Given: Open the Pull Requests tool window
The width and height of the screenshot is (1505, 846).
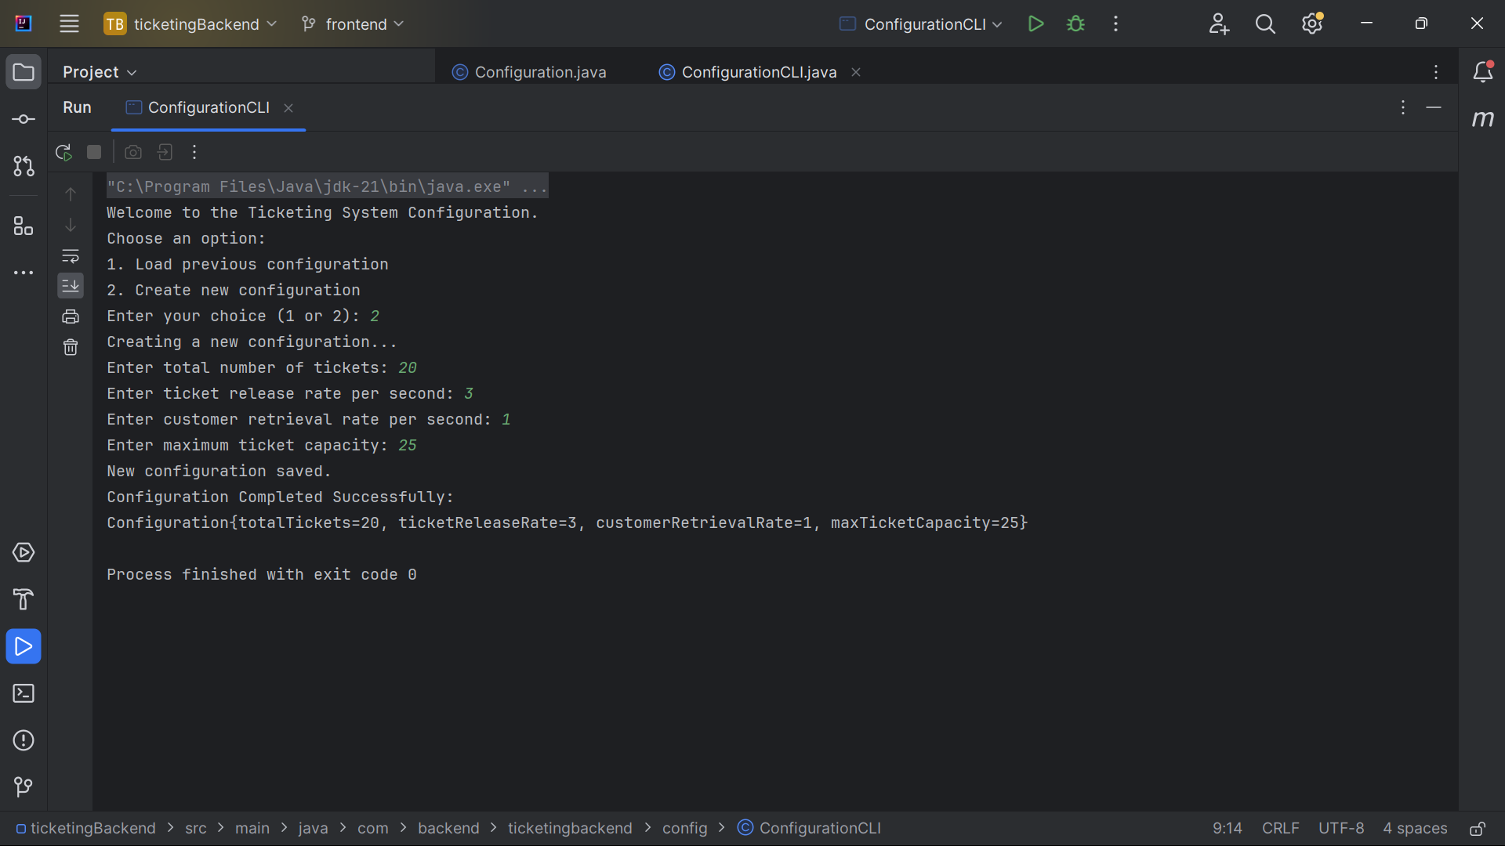Looking at the screenshot, I should click(24, 166).
